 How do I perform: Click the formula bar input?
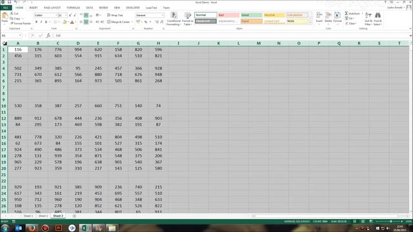click(x=232, y=35)
